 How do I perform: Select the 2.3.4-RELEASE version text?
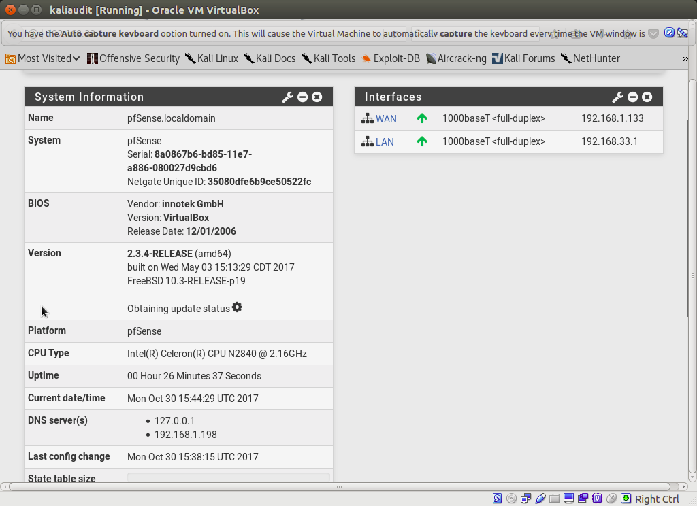tap(159, 253)
